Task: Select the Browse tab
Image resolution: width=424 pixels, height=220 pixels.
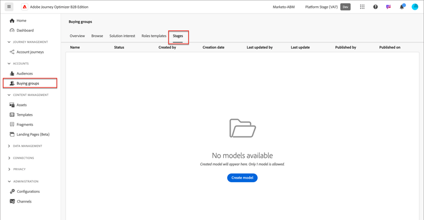Action: pos(97,36)
